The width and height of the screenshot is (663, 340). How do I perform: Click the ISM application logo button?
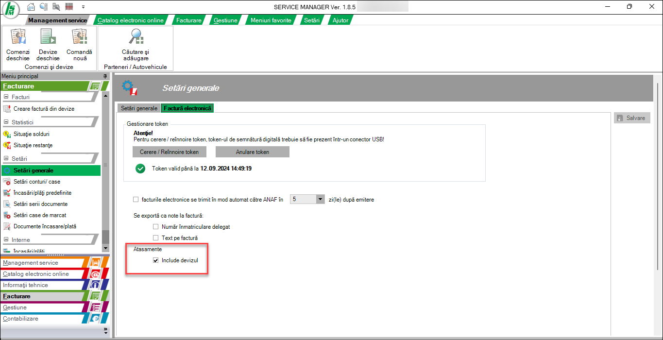(11, 10)
